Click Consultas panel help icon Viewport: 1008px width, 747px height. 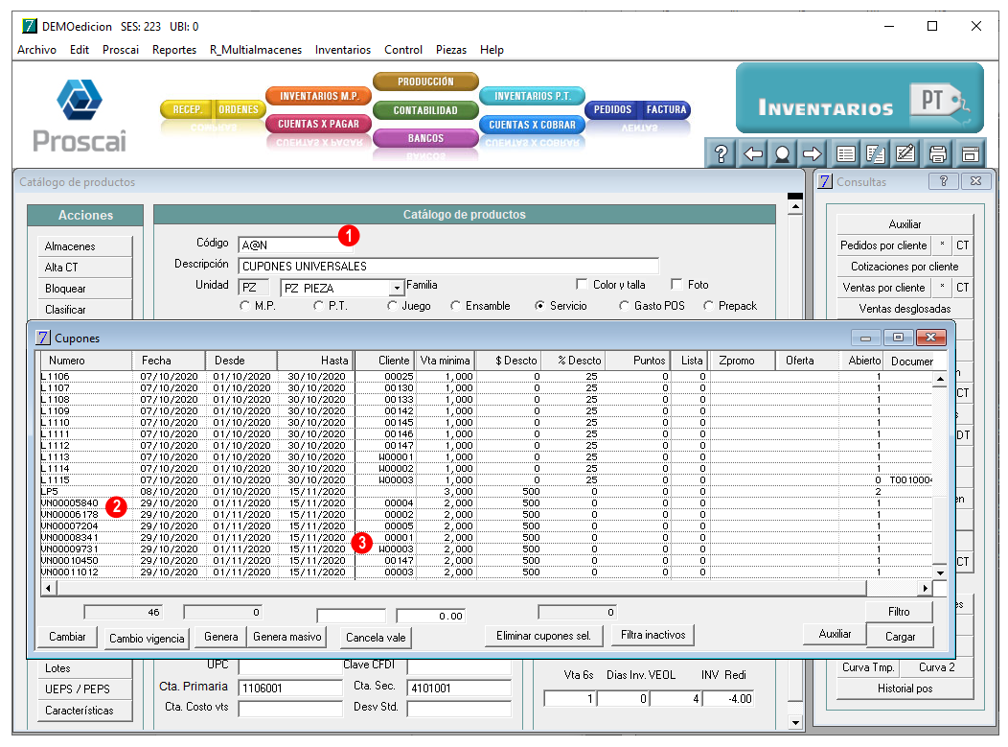point(943,181)
